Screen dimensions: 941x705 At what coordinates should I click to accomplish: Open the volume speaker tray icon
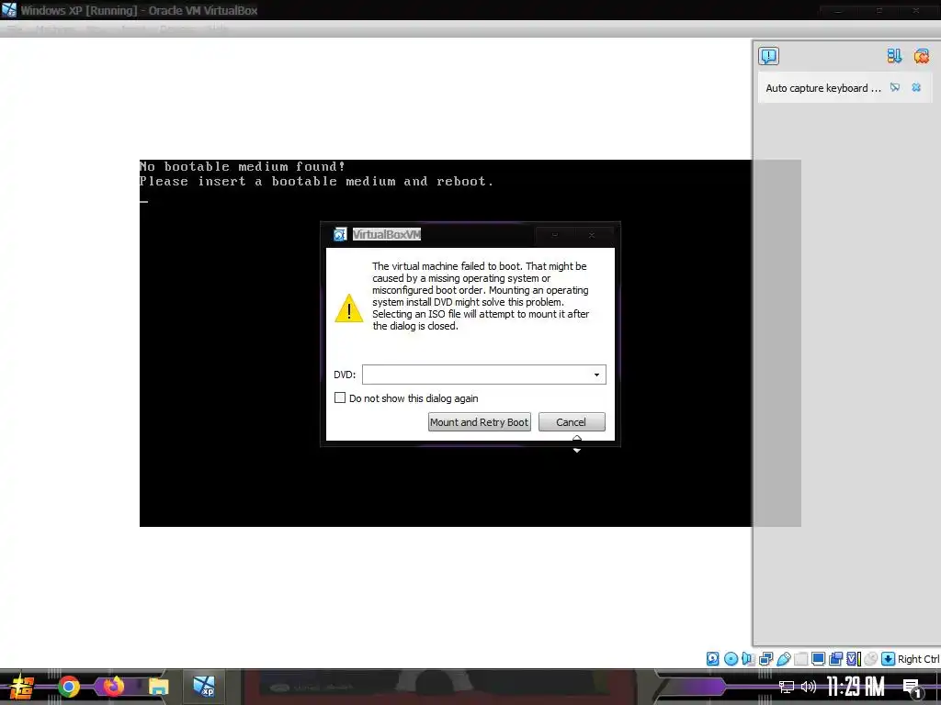(809, 687)
